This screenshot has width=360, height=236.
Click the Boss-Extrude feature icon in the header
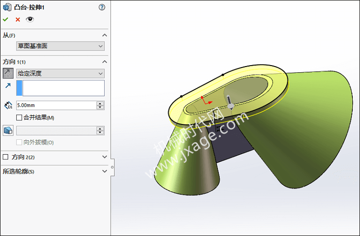7,7
